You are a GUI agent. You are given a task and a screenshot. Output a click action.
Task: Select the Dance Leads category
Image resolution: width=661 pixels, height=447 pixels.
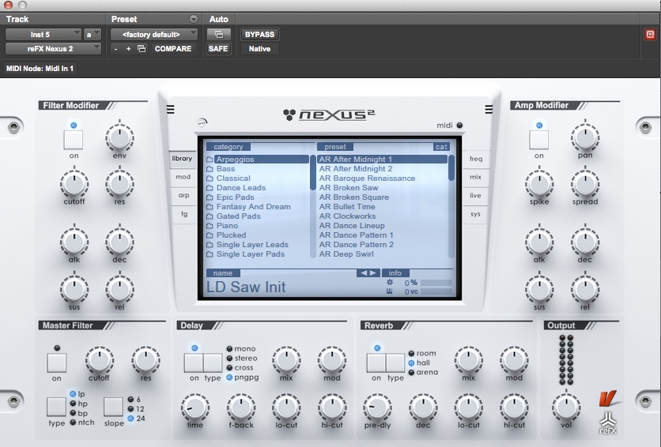[x=240, y=188]
